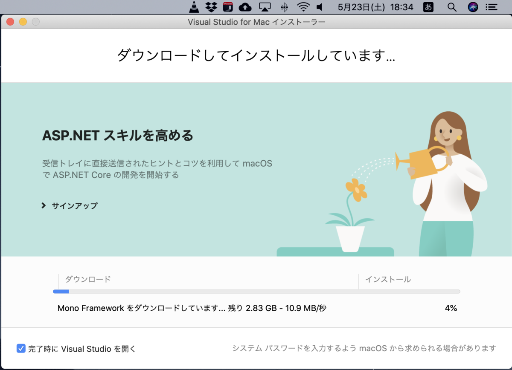Click the あ input source indicator
The image size is (512, 370).
pos(428,7)
